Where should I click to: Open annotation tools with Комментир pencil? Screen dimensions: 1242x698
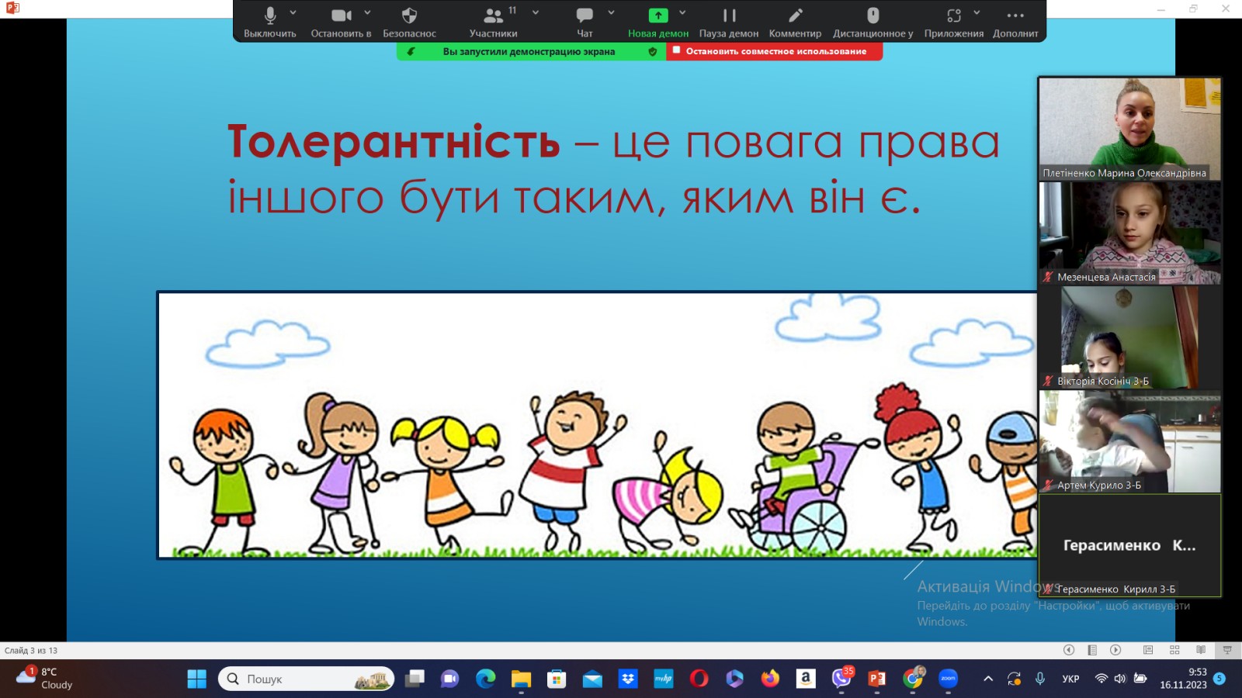click(795, 22)
